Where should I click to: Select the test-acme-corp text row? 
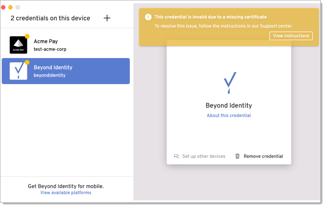50,49
